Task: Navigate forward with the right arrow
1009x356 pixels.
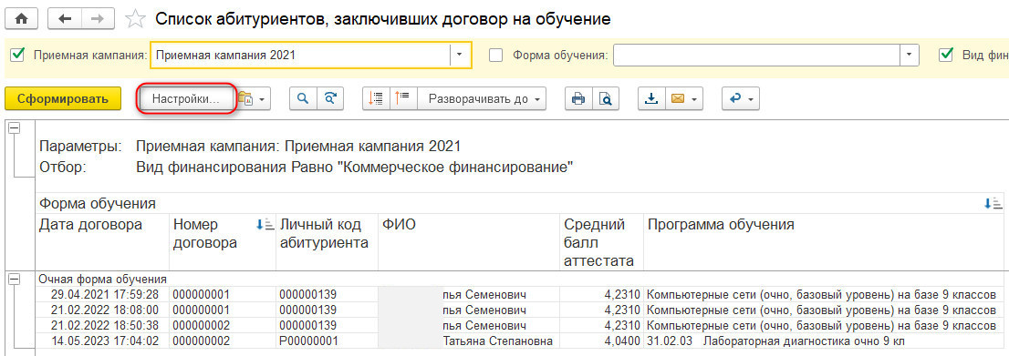Action: 98,18
